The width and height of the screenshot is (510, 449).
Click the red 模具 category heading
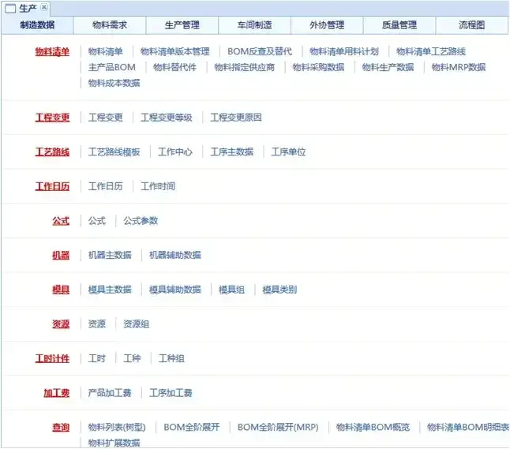61,290
